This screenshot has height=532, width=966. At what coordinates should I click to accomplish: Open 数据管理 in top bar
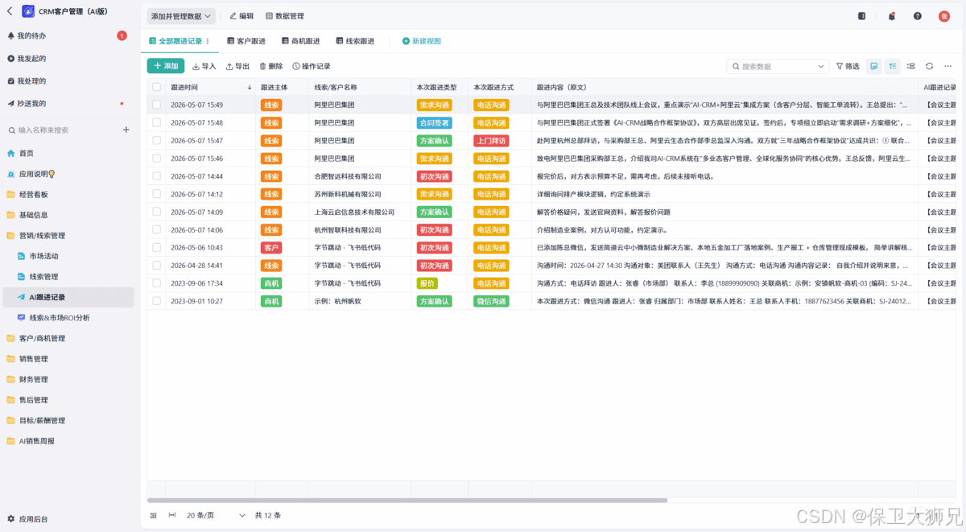(x=285, y=16)
